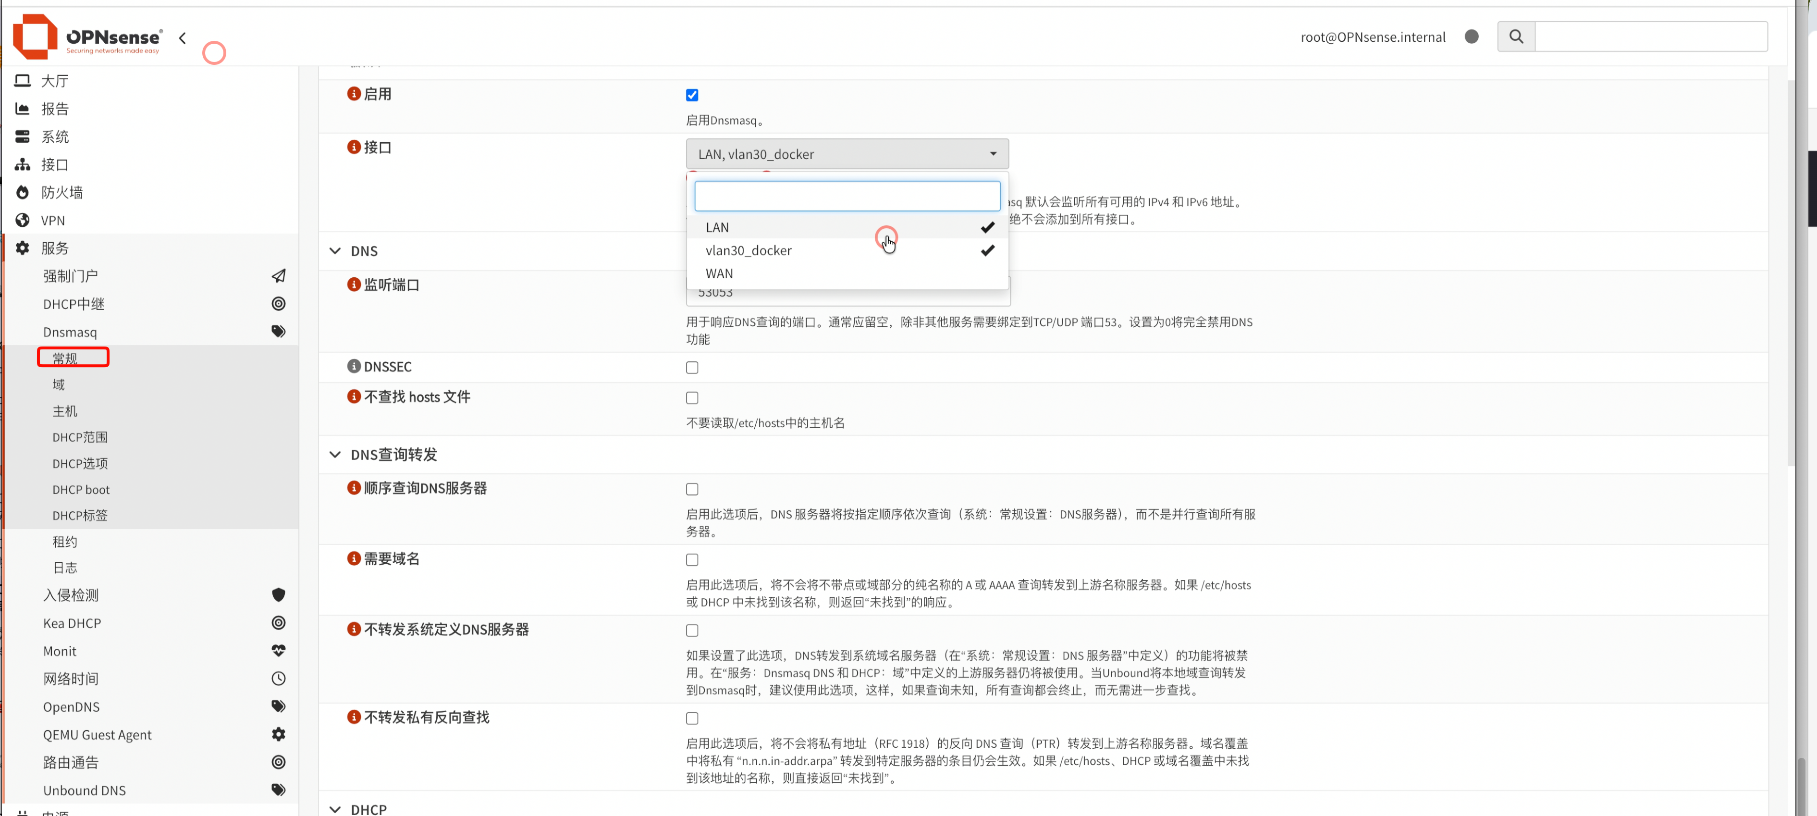Viewport: 1817px width, 816px height.
Task: Click the Unbound DNS tags icon
Action: (279, 790)
